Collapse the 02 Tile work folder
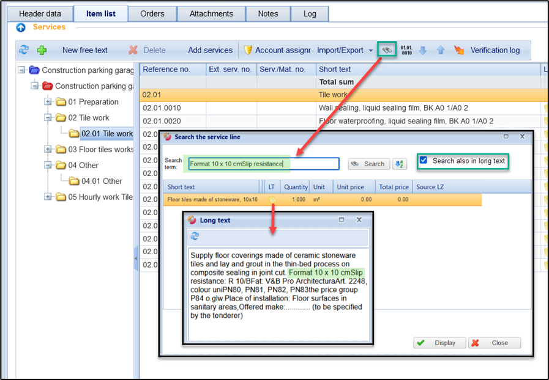 pyautogui.click(x=48, y=118)
